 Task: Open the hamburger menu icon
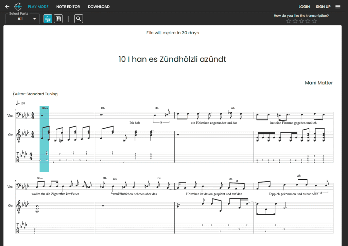tap(338, 6)
